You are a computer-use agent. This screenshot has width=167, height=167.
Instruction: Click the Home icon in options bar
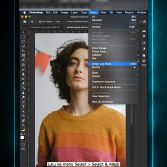(25, 22)
